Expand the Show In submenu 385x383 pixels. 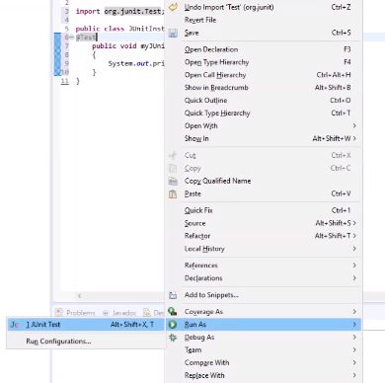point(264,138)
